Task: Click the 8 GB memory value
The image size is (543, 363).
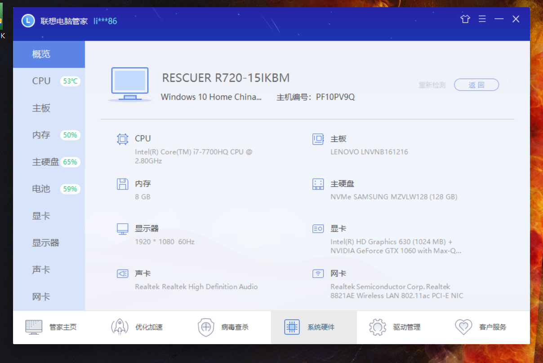Action: tap(142, 197)
